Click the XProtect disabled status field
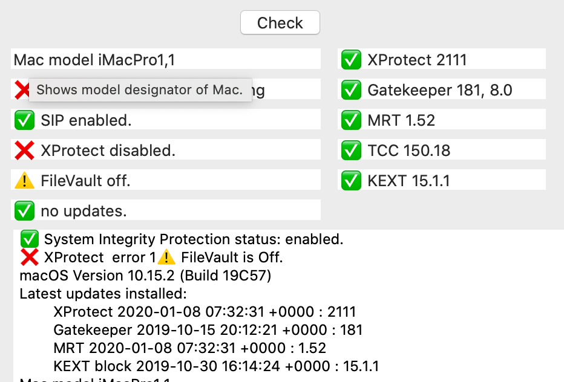Screen dimensions: 564x382 (x=165, y=151)
